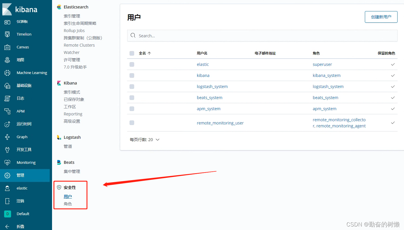Click the 管理 gear icon
Image resolution: width=404 pixels, height=230 pixels.
[x=7, y=175]
